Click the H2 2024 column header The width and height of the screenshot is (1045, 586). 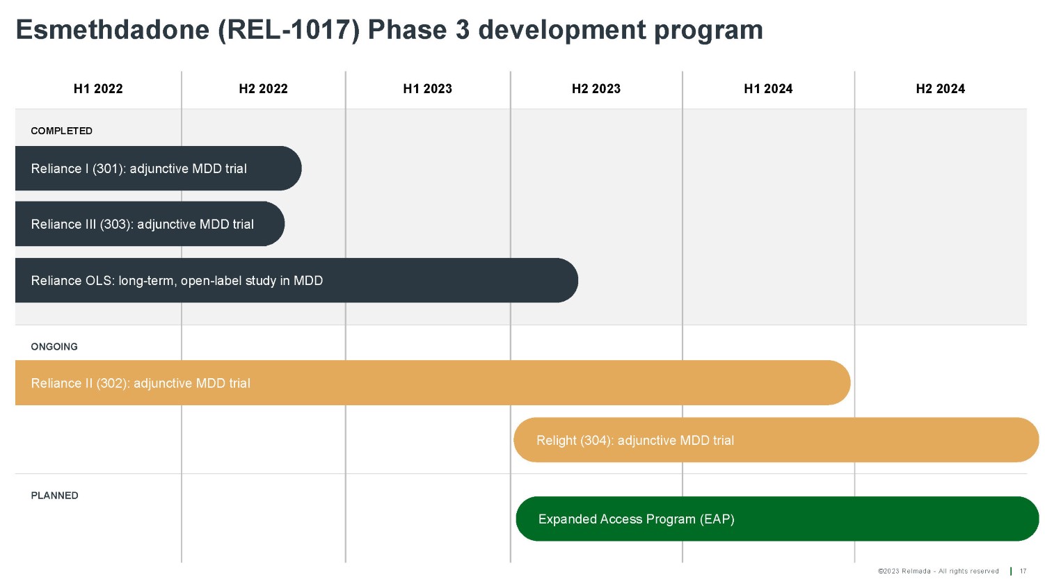coord(940,89)
